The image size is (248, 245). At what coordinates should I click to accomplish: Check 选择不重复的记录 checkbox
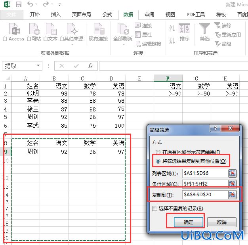point(155,208)
